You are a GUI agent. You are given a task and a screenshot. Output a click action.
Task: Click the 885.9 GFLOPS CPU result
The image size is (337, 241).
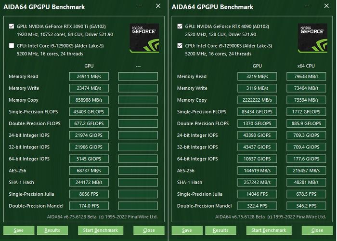pos(306,123)
